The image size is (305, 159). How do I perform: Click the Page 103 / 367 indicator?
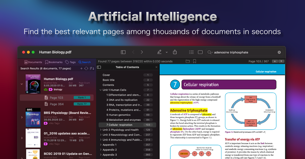pyautogui.click(x=258, y=61)
